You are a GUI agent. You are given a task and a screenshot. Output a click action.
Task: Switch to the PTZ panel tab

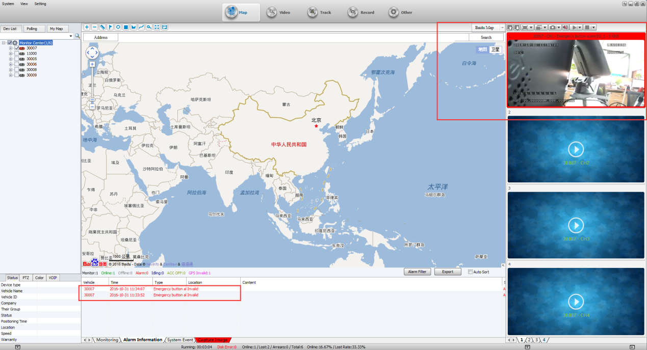coord(26,278)
